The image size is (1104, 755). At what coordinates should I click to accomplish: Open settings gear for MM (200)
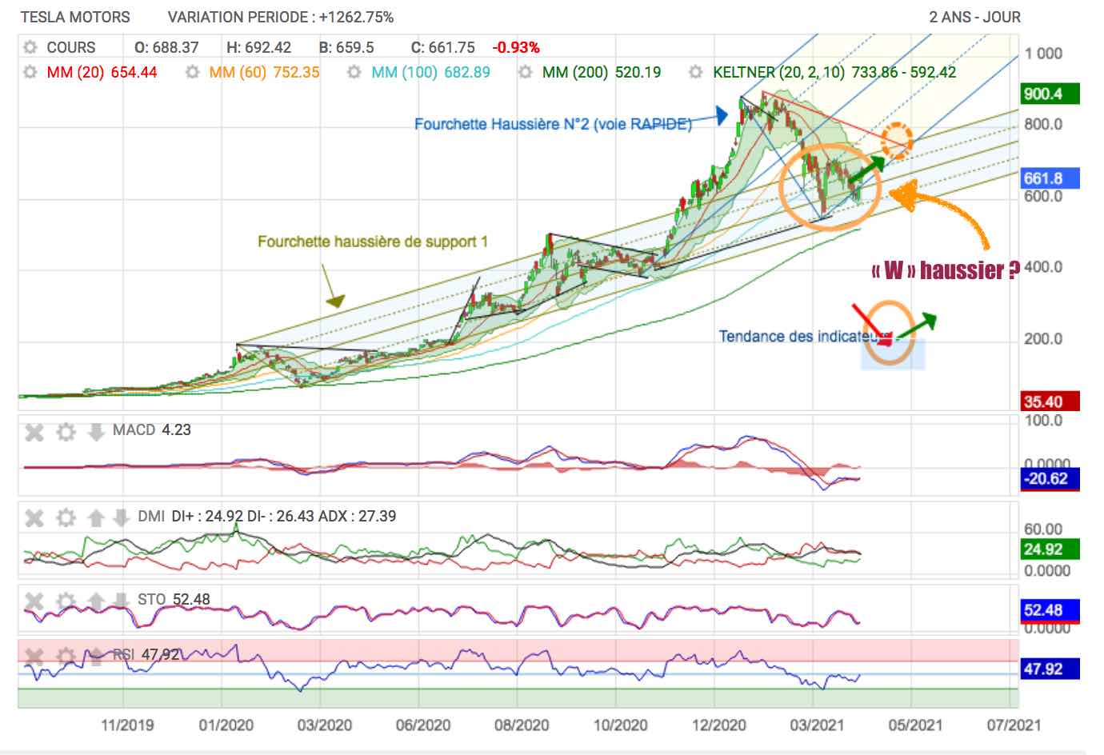(525, 72)
